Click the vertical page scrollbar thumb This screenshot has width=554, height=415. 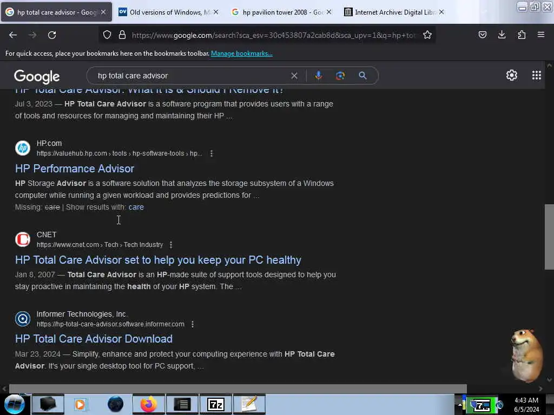point(549,237)
